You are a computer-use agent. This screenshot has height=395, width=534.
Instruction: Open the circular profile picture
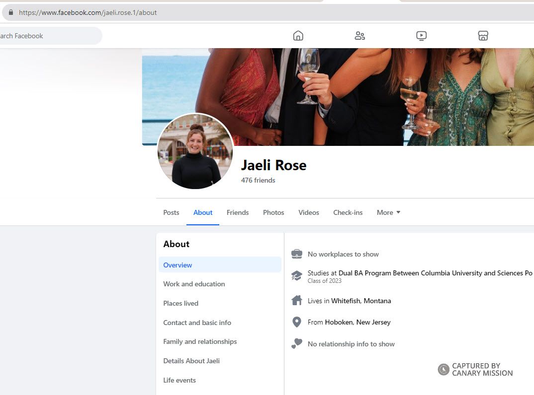(x=195, y=151)
